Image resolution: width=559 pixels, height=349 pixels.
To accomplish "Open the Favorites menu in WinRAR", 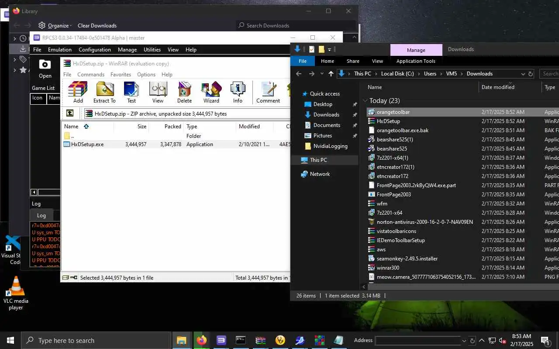I will [121, 75].
